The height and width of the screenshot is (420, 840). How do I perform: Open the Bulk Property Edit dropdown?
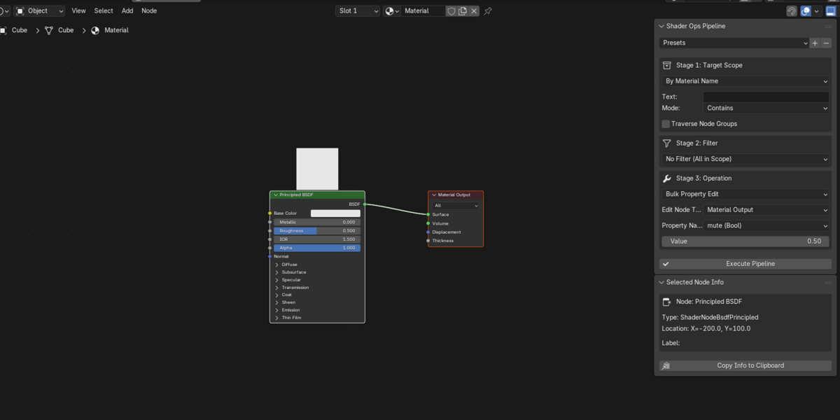coord(745,194)
